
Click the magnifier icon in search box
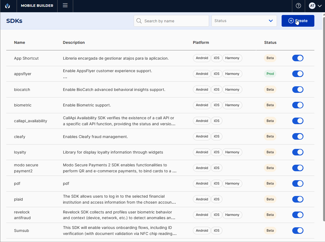tap(139, 21)
